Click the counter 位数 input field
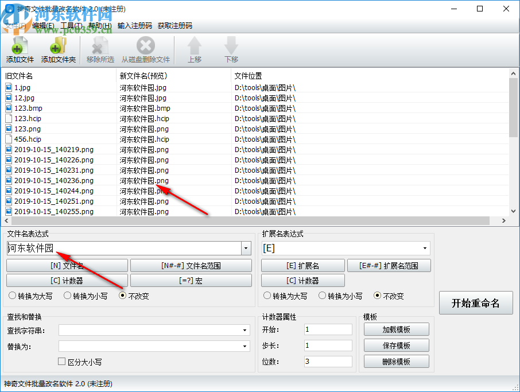This screenshot has width=520, height=392. 328,361
